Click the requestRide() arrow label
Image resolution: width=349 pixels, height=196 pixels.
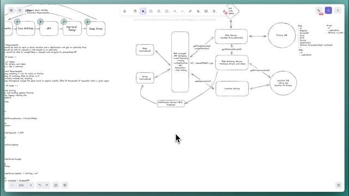[x=202, y=63]
